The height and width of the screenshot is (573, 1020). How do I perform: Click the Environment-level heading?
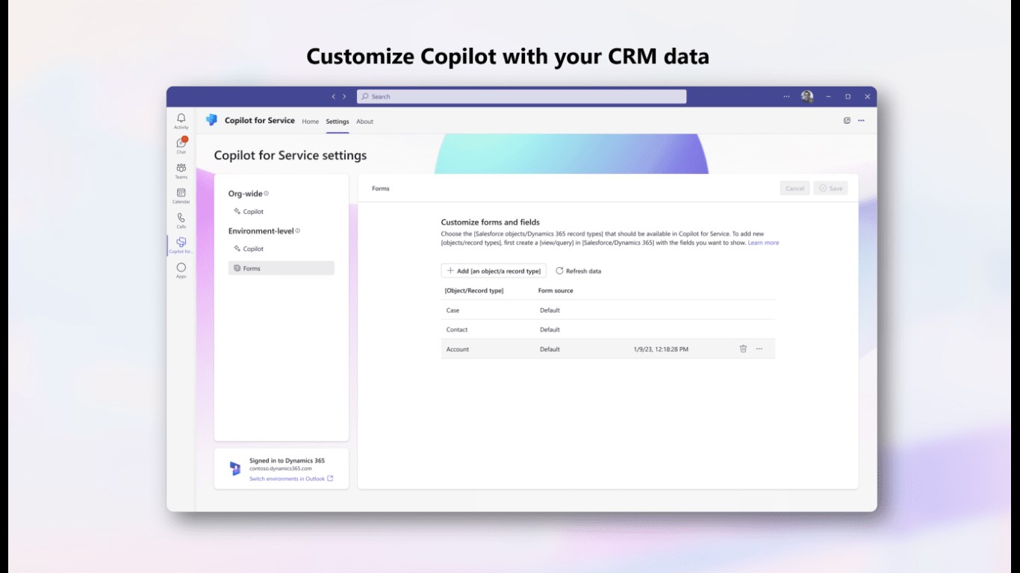point(261,231)
